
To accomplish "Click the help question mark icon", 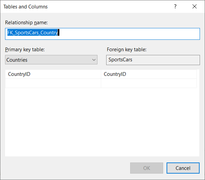I will click(x=175, y=6).
